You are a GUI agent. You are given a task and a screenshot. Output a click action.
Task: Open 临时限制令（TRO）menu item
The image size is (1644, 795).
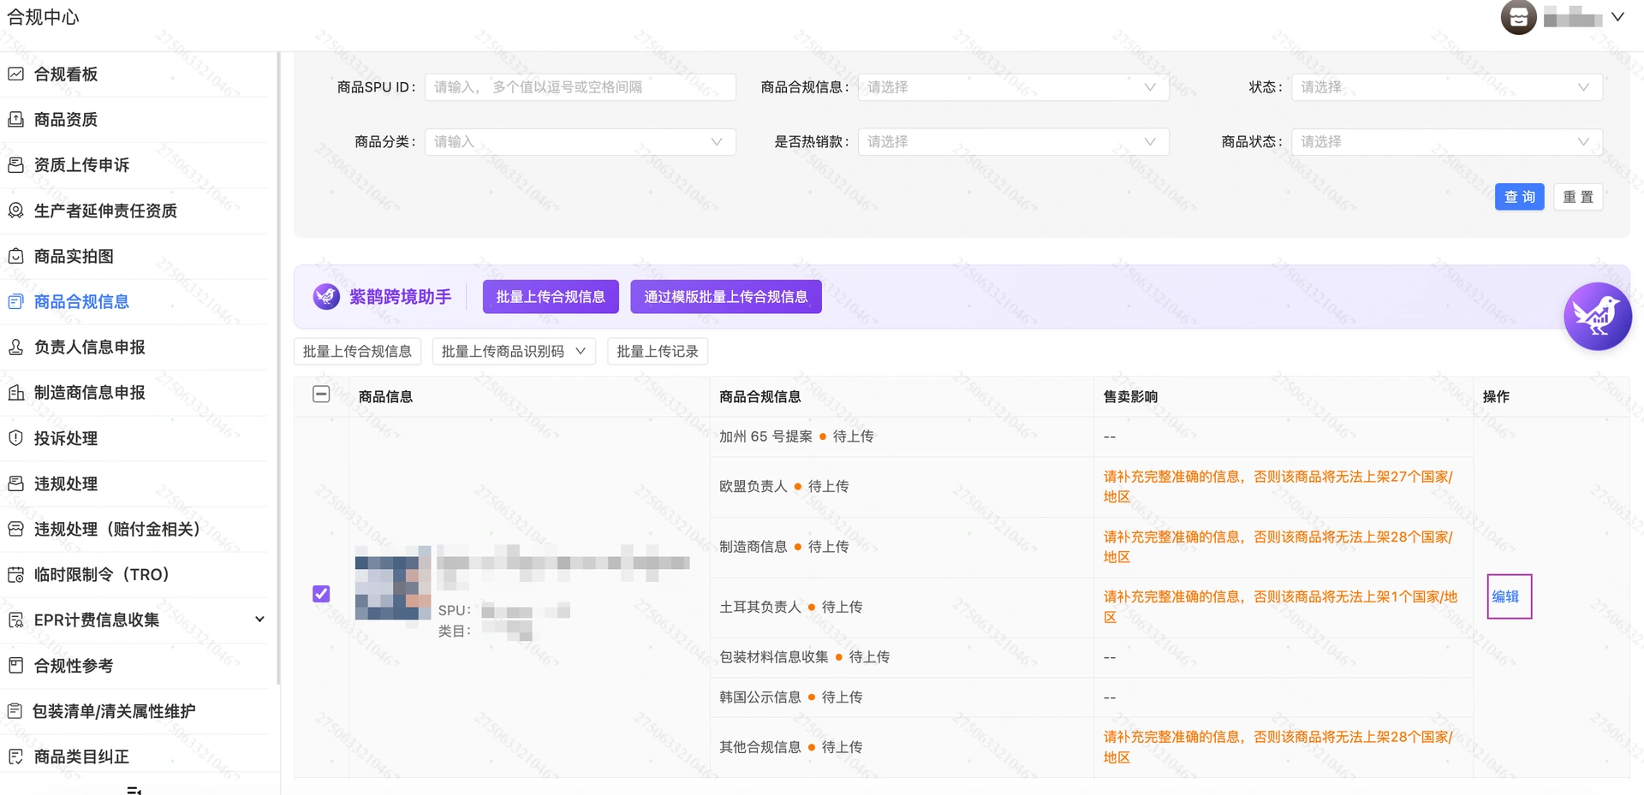click(102, 575)
